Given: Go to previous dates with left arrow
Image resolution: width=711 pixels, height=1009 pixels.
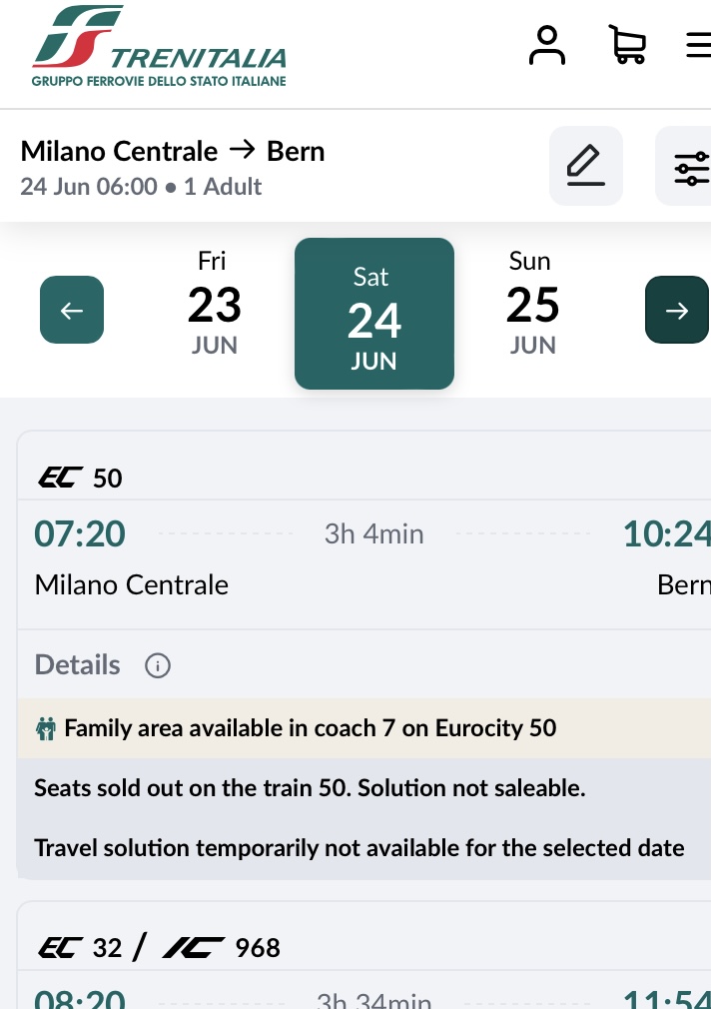Looking at the screenshot, I should [x=72, y=310].
